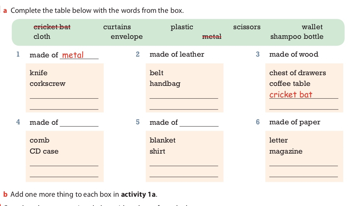Click the 'made of leather' heading
364x206 pixels.
pyautogui.click(x=177, y=55)
